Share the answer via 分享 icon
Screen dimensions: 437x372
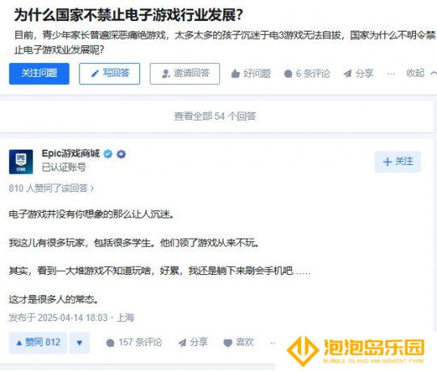click(x=182, y=343)
